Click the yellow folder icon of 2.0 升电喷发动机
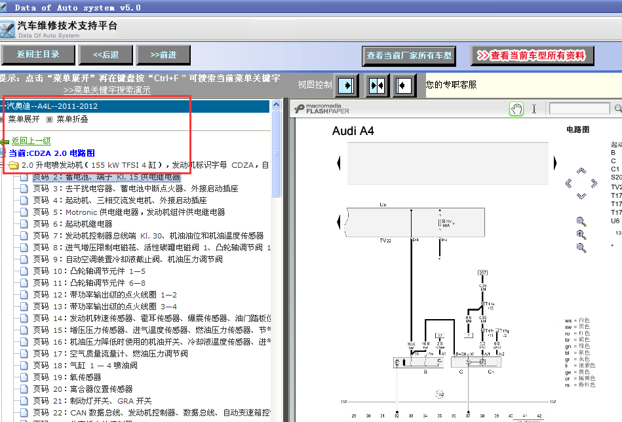Viewport: 622px width, 422px height. pyautogui.click(x=14, y=165)
